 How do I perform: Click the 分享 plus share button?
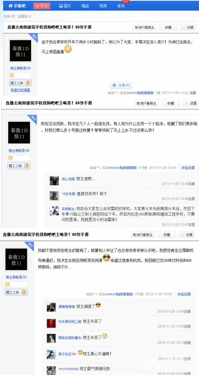point(121,85)
